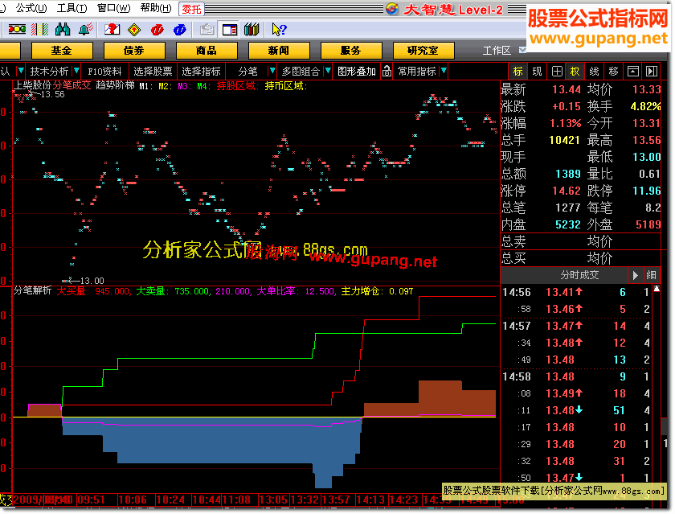The image size is (675, 514).
Task: Click the skip-to-end panel icon
Action: [x=652, y=71]
